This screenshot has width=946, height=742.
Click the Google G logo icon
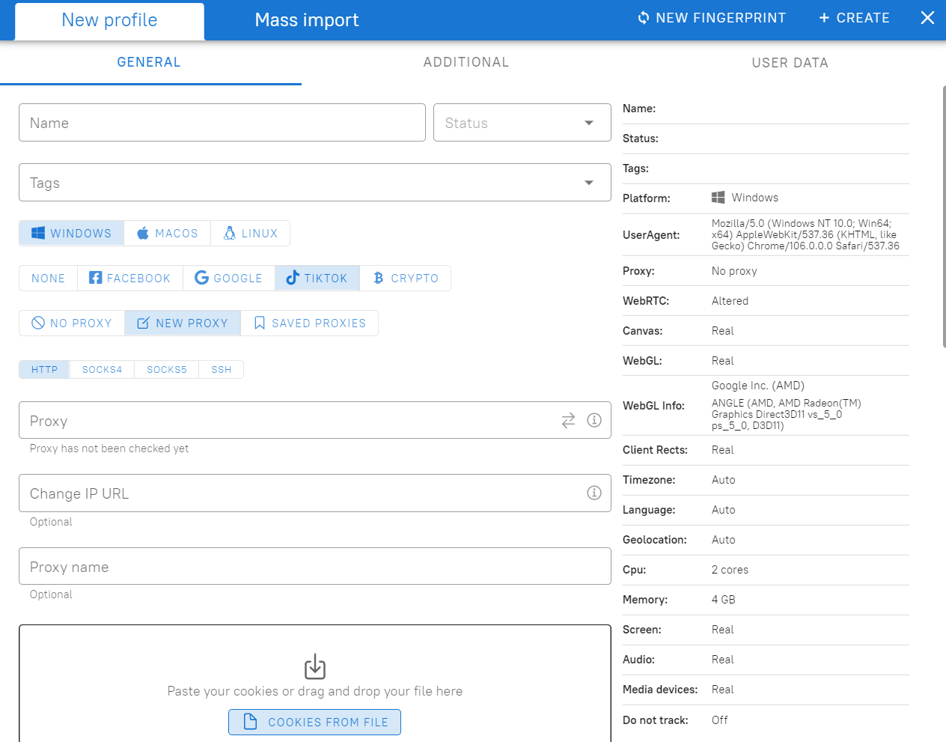201,278
